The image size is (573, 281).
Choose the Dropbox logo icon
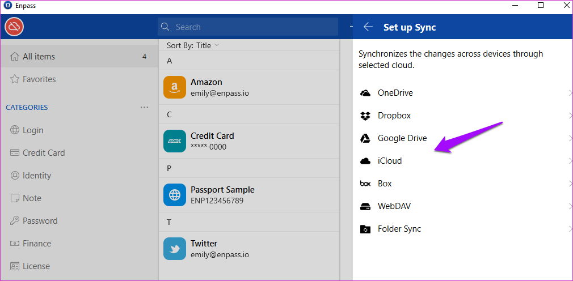pyautogui.click(x=365, y=116)
